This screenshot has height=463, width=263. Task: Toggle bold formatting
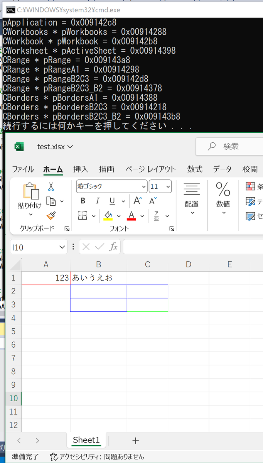(83, 201)
